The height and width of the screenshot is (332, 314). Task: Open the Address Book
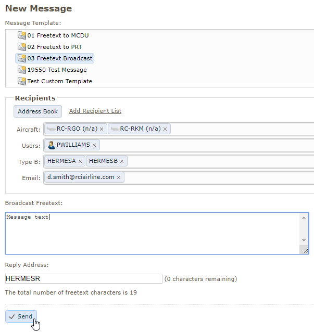(37, 111)
